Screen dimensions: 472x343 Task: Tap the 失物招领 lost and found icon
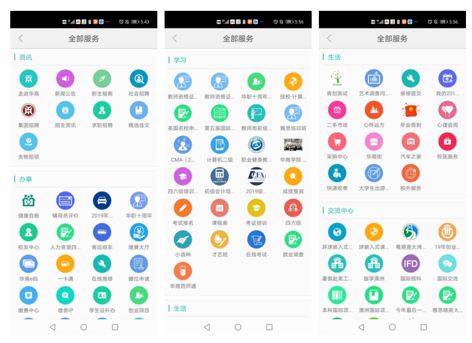click(28, 142)
